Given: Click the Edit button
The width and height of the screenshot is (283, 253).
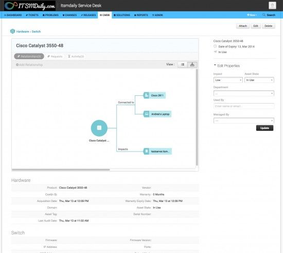Looking at the screenshot, I should point(256,26).
